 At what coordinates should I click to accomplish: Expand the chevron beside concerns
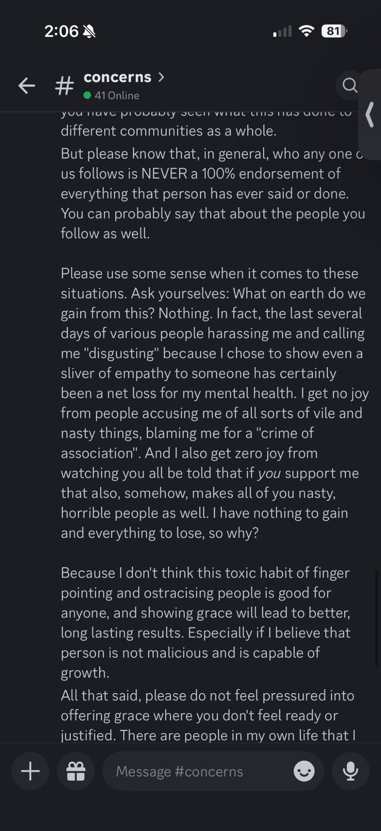click(161, 77)
